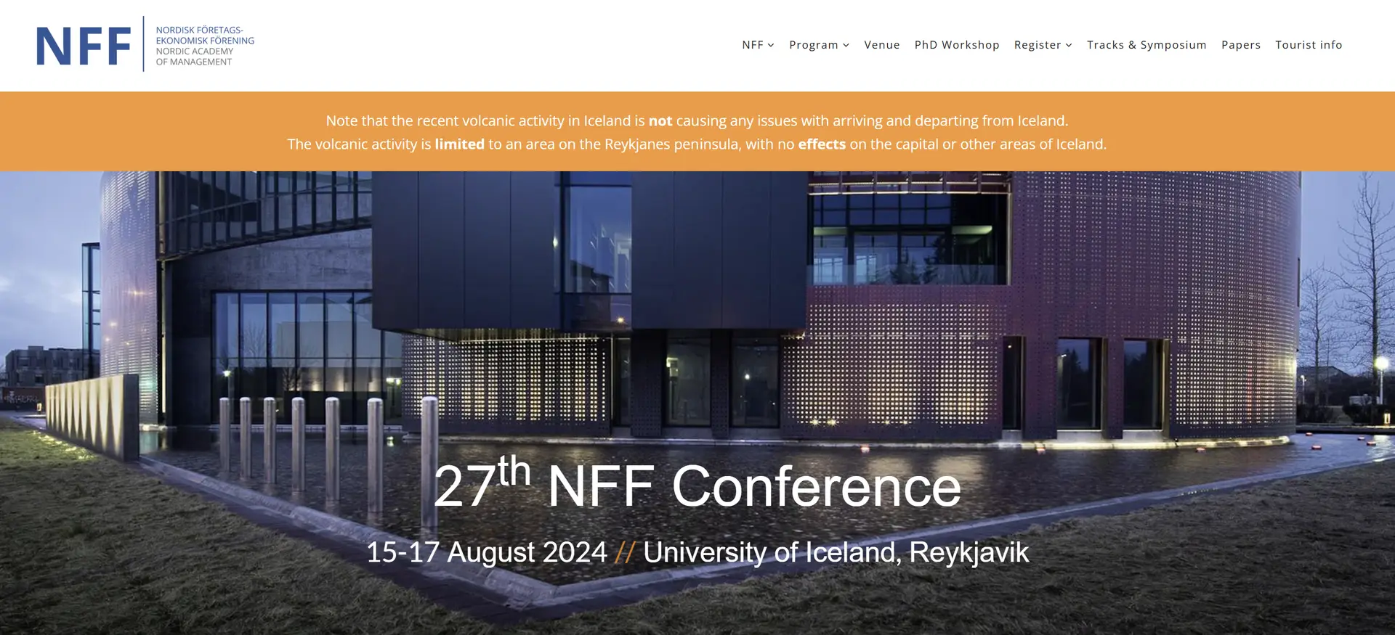
Task: Click the bold word "effects" in the notice
Action: point(822,144)
